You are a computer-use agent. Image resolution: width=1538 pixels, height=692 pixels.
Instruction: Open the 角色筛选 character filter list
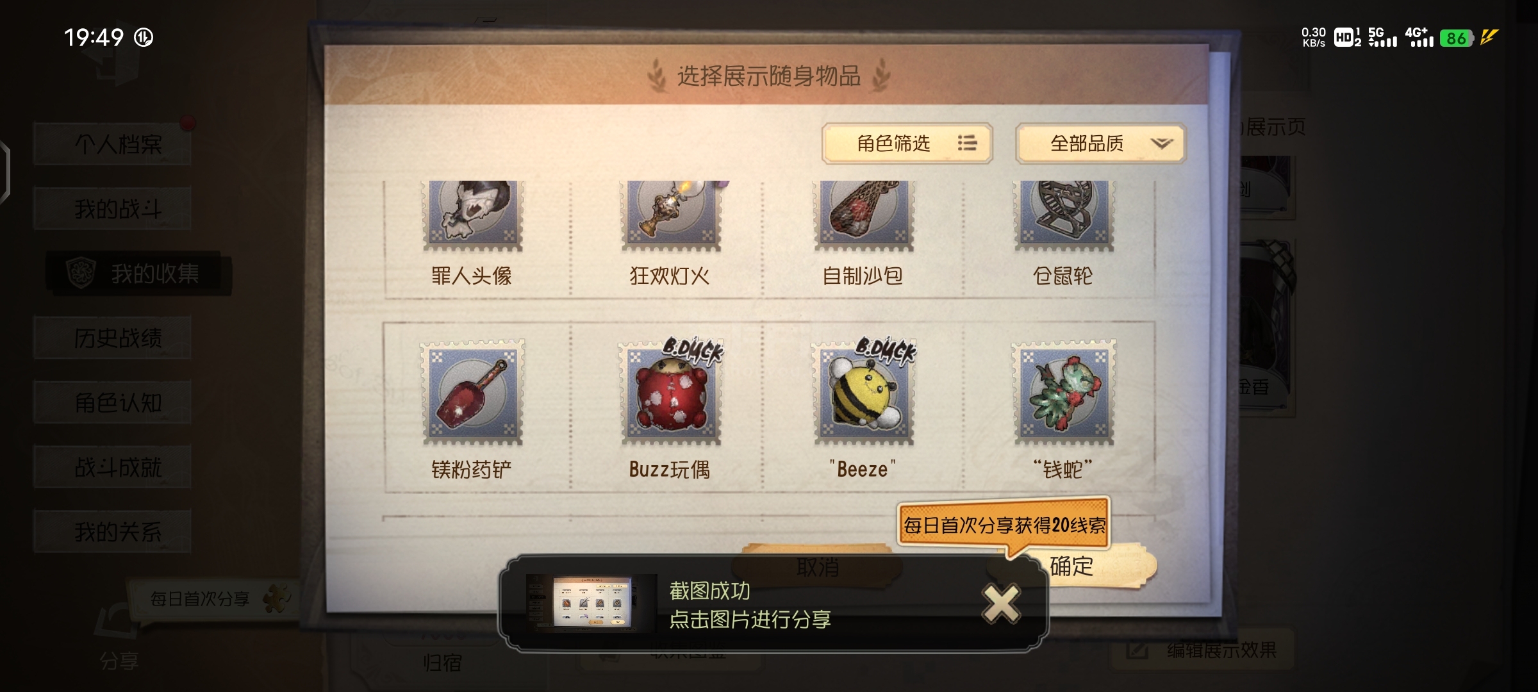pyautogui.click(x=907, y=143)
